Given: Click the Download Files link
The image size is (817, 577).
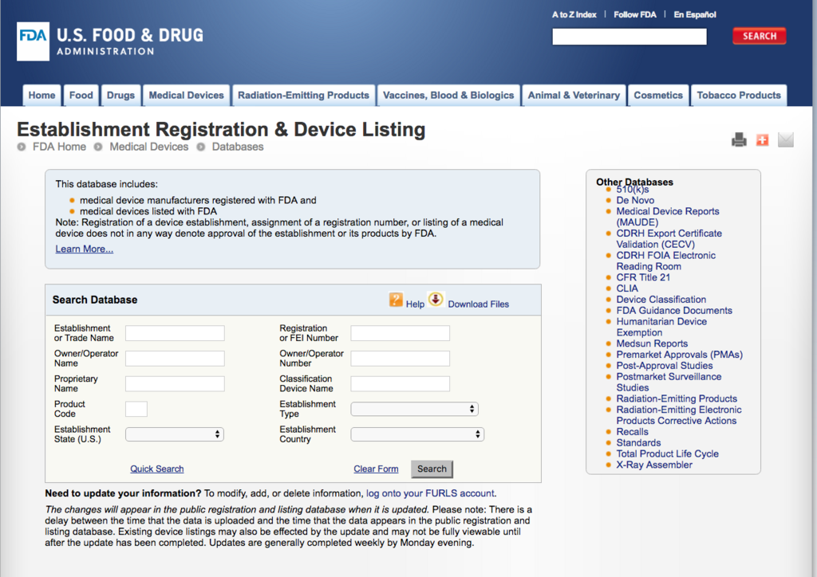Looking at the screenshot, I should pos(479,304).
